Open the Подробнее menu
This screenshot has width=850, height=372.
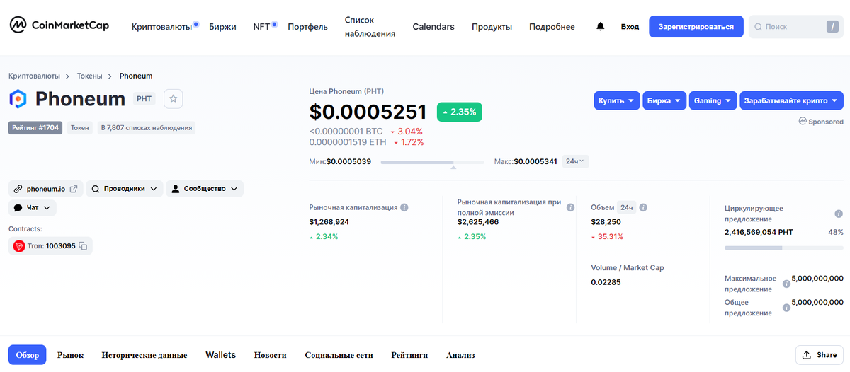coord(552,27)
